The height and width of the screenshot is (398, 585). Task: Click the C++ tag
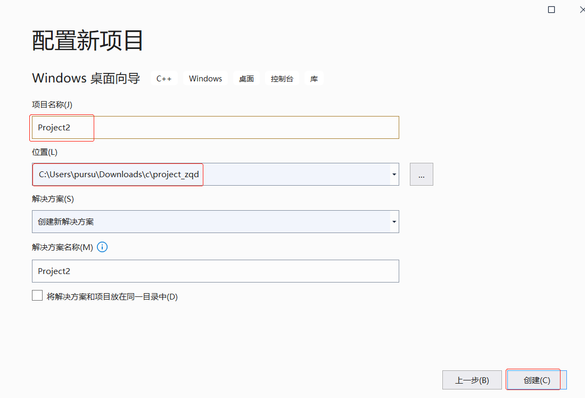coord(164,79)
